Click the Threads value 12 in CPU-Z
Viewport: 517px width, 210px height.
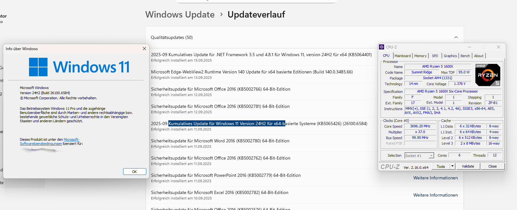495,155
